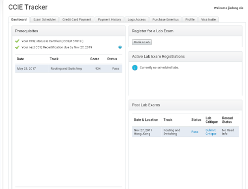Viewport: 248px width, 189px height.
Task: Switch to Credit Card Payment tab
Action: [77, 19]
